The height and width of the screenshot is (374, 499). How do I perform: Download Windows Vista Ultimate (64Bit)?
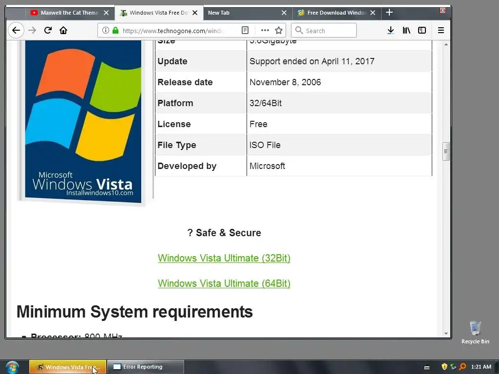224,284
